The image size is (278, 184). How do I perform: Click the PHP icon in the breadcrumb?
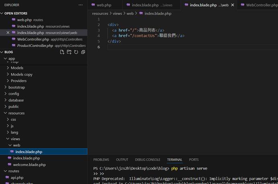click(x=141, y=13)
